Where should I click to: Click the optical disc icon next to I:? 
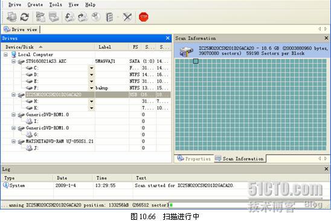tap(29, 121)
